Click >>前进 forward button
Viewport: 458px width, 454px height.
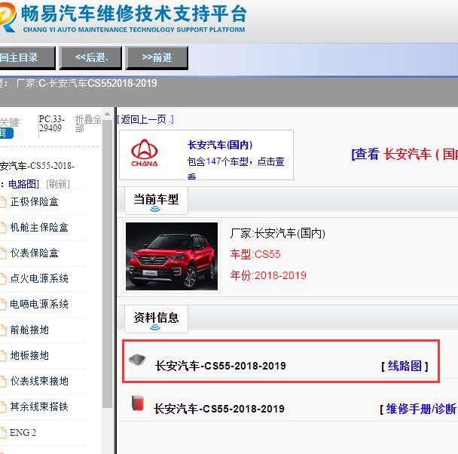click(157, 57)
